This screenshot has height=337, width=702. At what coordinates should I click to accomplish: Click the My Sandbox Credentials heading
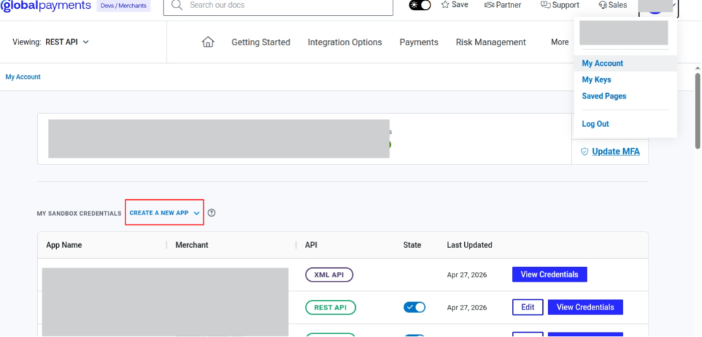point(79,214)
